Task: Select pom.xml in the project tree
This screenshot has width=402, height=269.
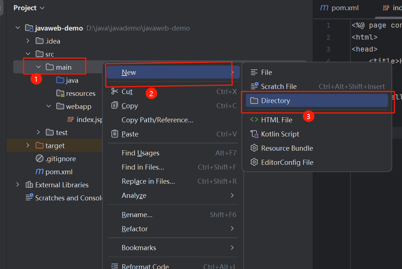Action: coord(59,172)
